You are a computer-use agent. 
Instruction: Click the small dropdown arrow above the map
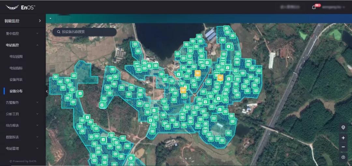click(x=51, y=18)
